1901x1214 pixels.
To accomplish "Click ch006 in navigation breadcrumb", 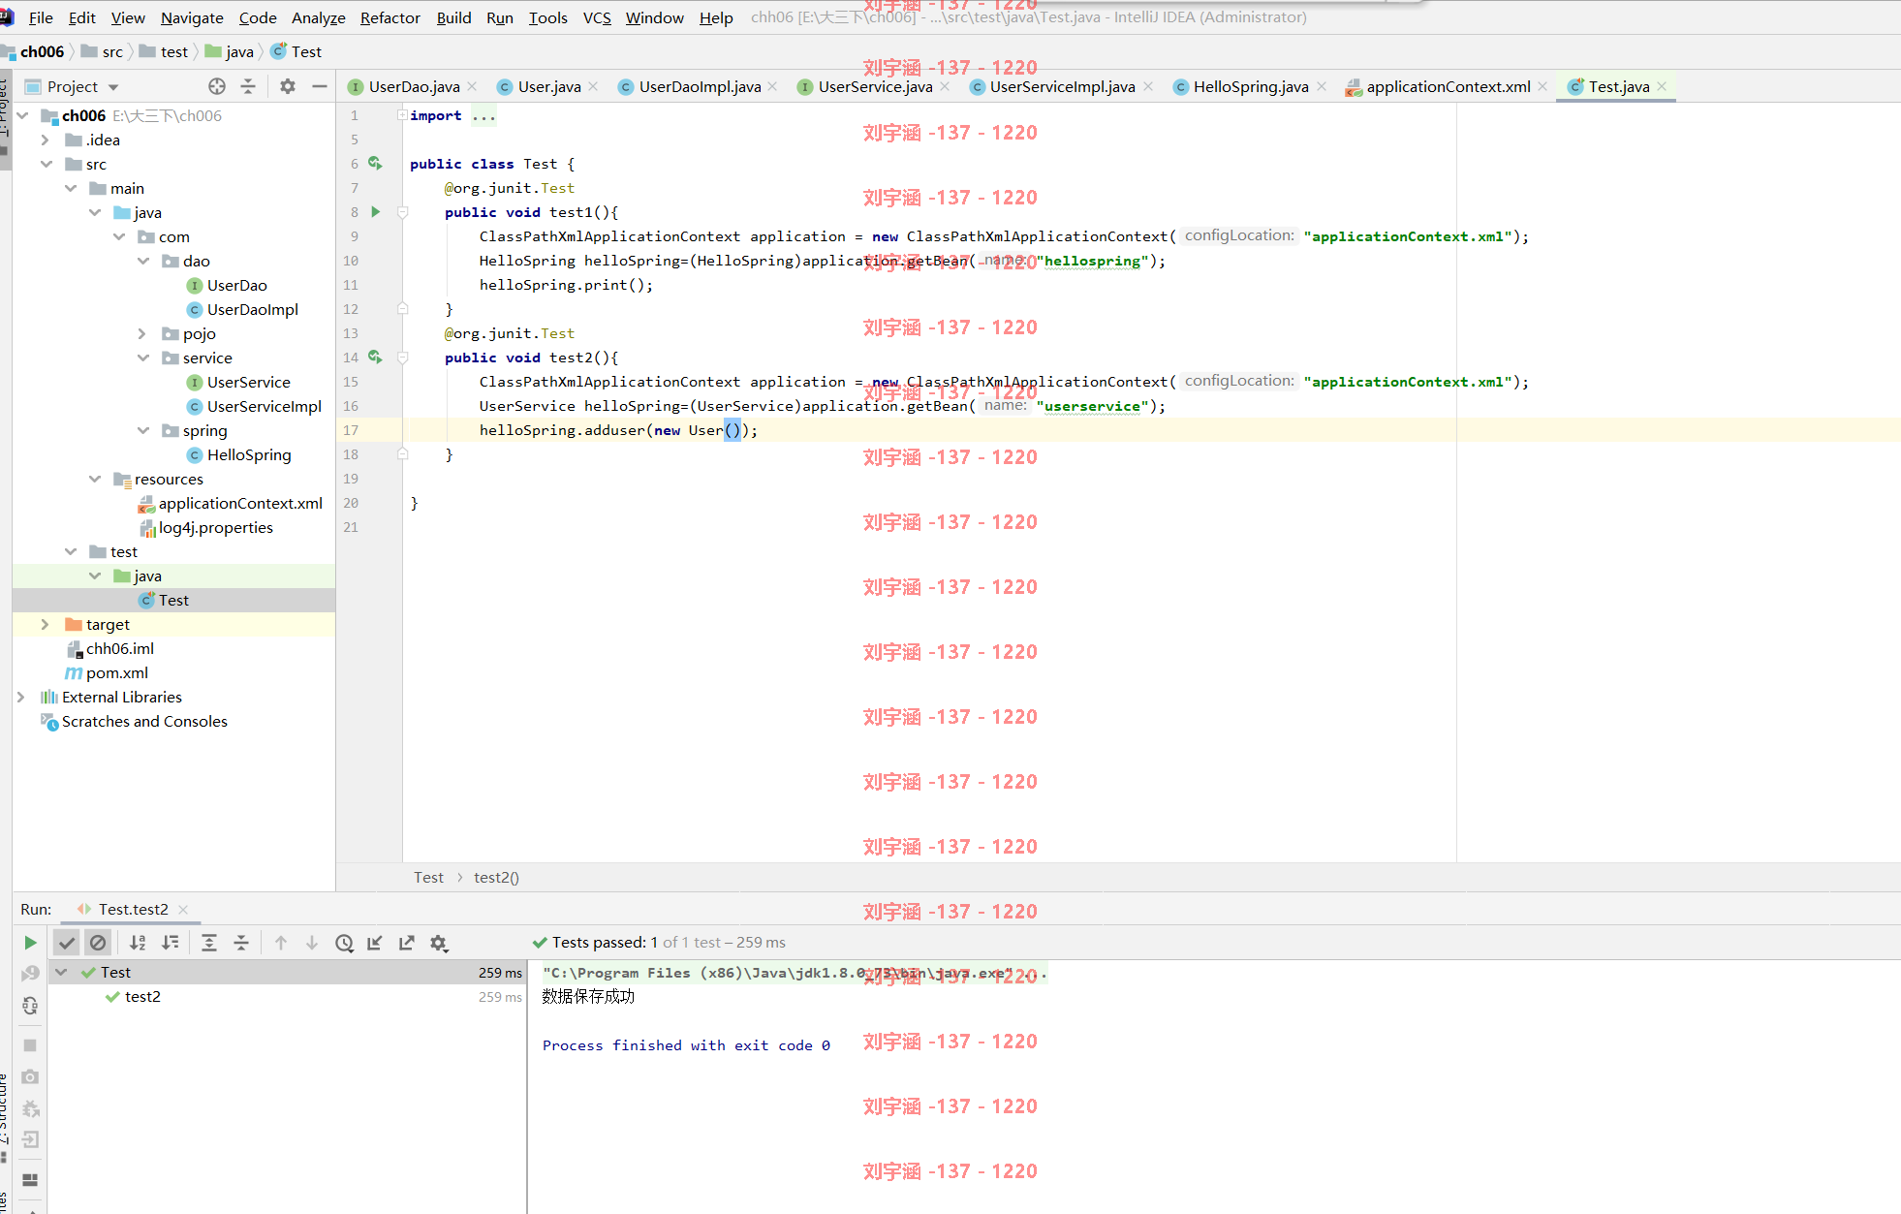I will [42, 51].
